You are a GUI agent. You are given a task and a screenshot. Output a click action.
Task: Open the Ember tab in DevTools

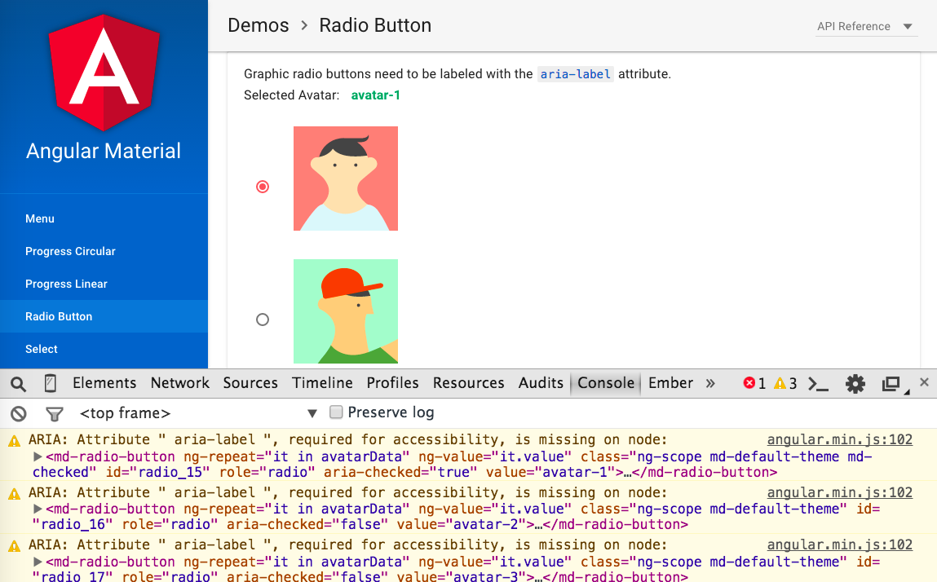pyautogui.click(x=670, y=382)
